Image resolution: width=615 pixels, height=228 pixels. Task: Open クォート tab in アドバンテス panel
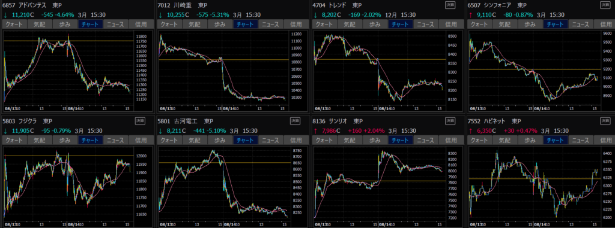15,25
